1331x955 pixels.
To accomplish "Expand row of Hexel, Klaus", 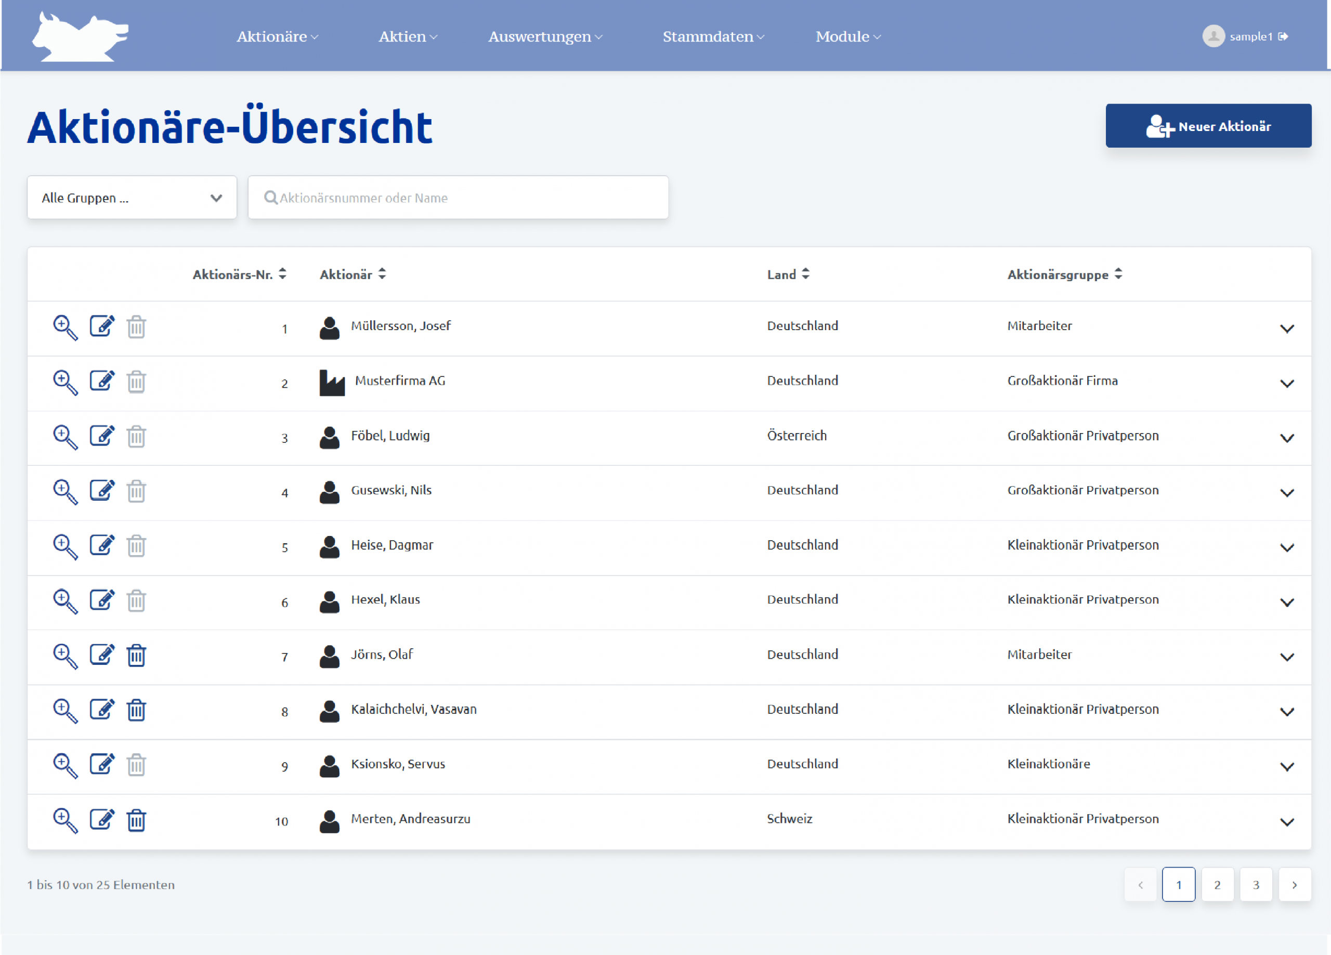I will point(1287,602).
